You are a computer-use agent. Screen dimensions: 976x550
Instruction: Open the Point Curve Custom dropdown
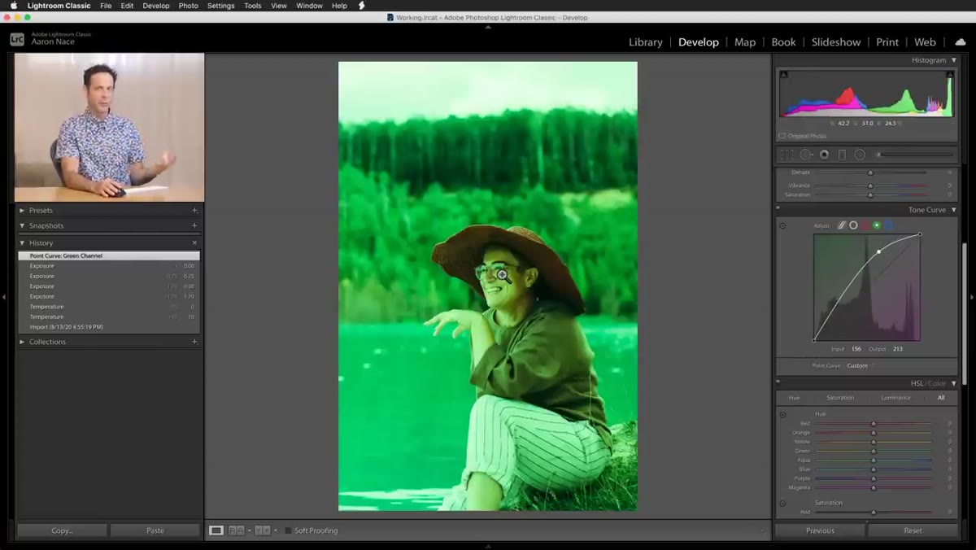coord(859,366)
